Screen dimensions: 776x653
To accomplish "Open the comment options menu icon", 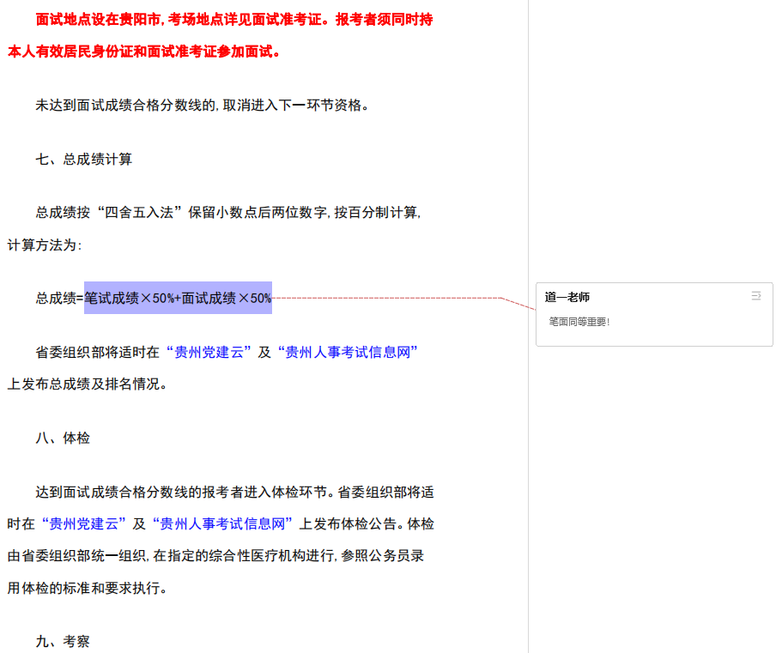I will click(756, 296).
